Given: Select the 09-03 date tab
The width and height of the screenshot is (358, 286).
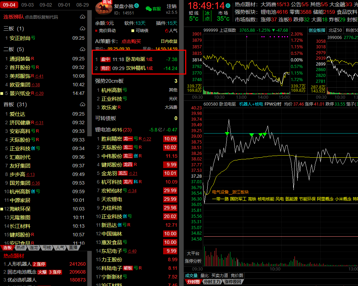Looking at the screenshot, I should [27, 5].
